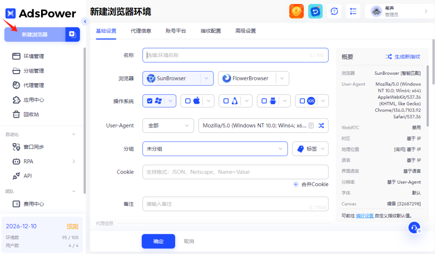Click the 合并Cookie link
The width and height of the screenshot is (435, 254).
(x=315, y=184)
